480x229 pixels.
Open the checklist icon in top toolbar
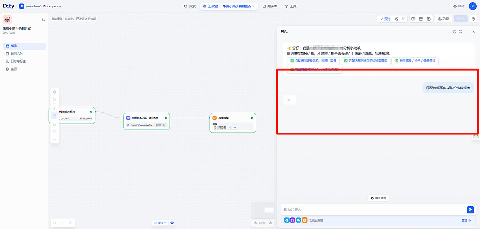tap(404, 19)
